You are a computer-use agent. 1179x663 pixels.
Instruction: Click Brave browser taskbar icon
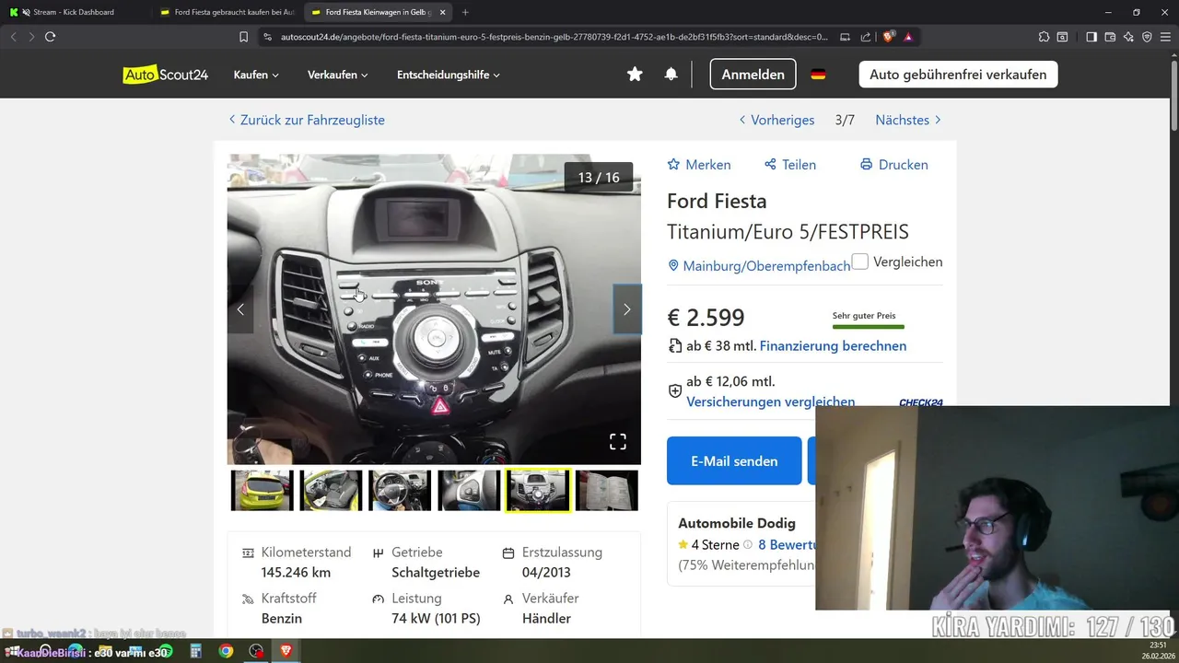click(286, 651)
